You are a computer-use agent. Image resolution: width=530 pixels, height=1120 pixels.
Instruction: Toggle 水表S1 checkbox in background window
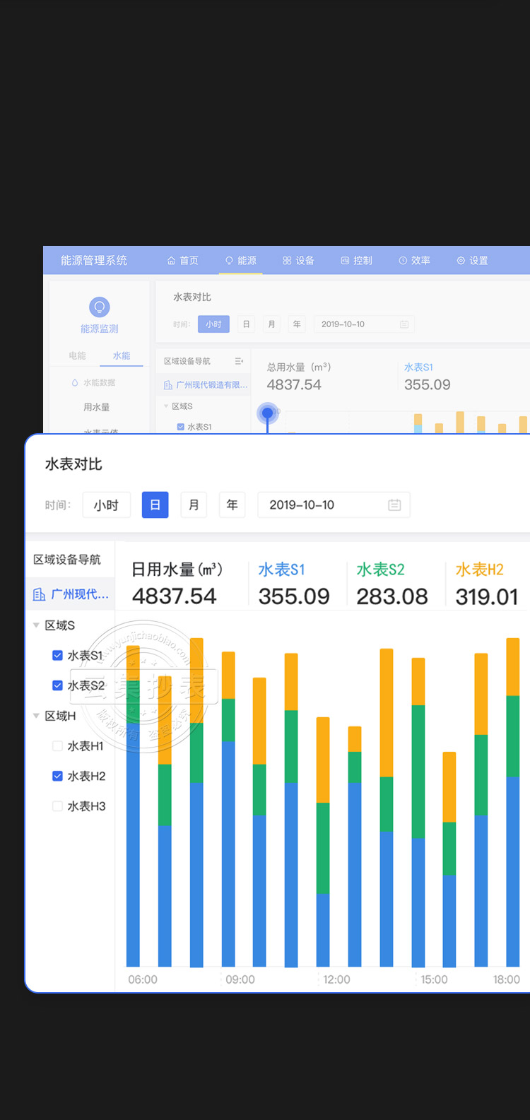[181, 427]
